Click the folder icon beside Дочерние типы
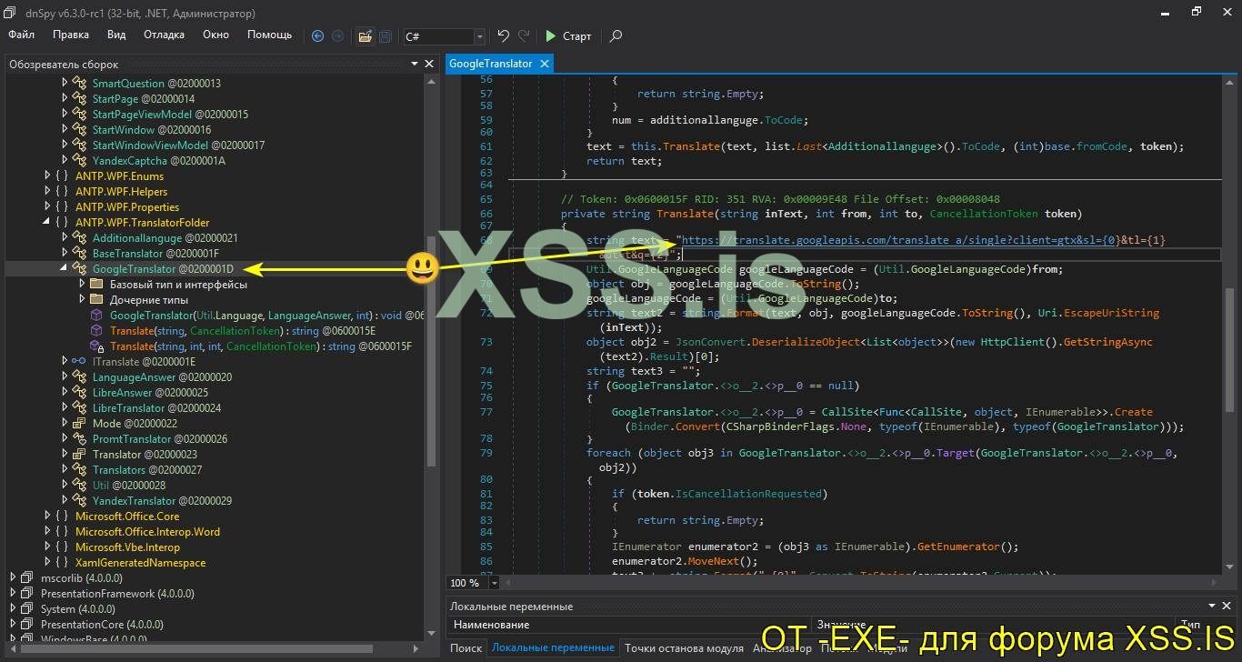The width and height of the screenshot is (1242, 662). click(96, 299)
